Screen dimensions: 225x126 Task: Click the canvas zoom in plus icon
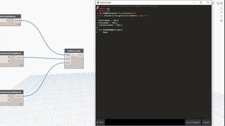221,13
